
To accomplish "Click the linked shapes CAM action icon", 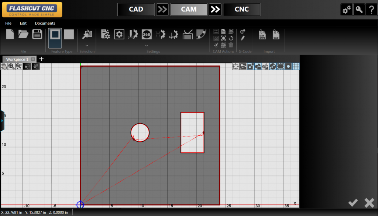I will point(223,45).
